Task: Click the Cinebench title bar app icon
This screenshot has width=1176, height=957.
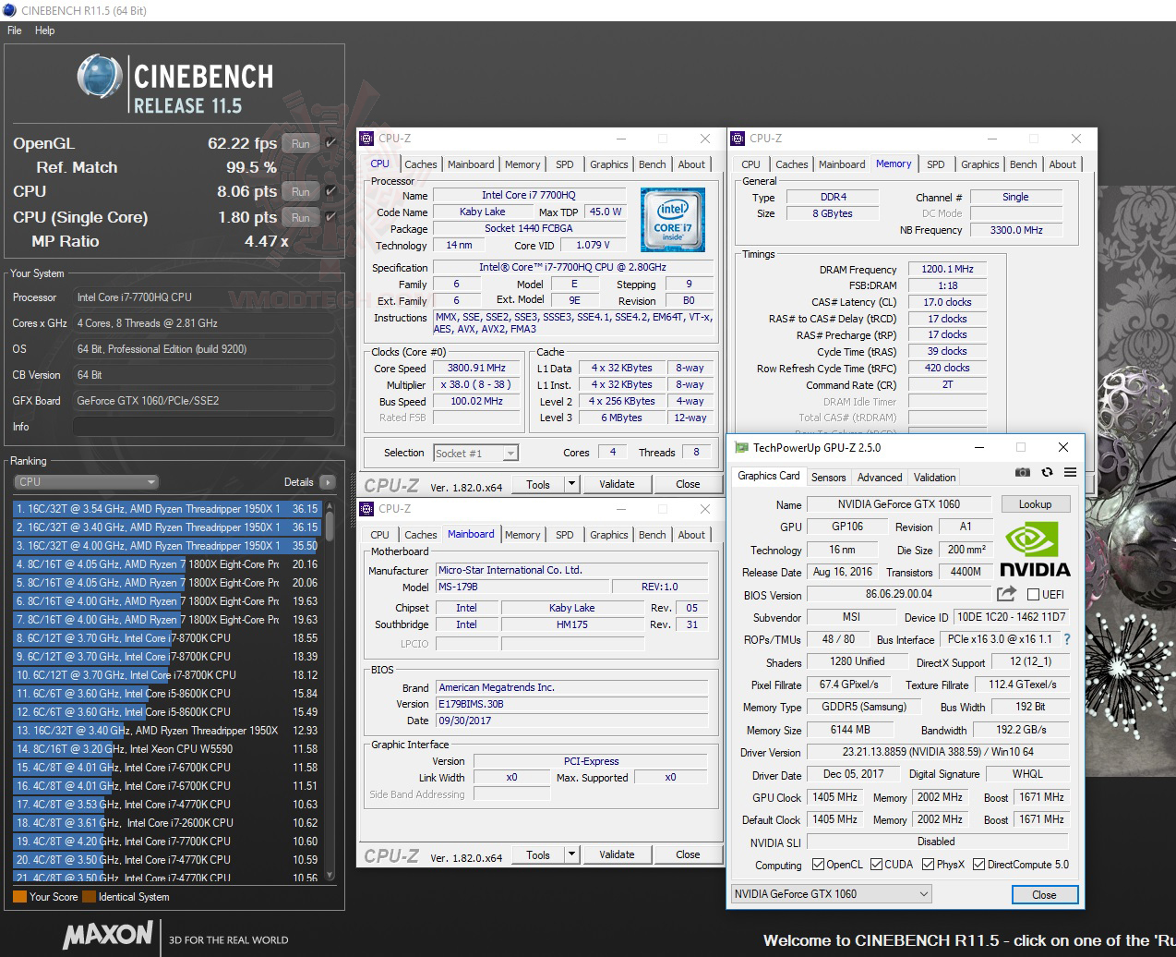Action: click(x=10, y=10)
